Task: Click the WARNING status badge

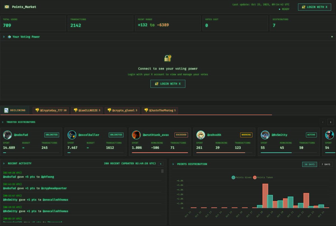Action: click(246, 135)
